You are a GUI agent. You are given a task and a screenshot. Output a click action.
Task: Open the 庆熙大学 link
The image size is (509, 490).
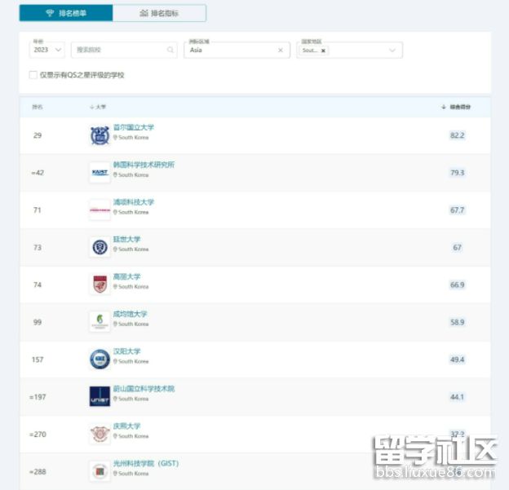coord(126,426)
